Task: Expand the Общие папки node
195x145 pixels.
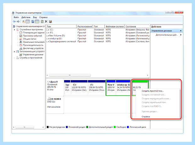Action: pos(18,39)
